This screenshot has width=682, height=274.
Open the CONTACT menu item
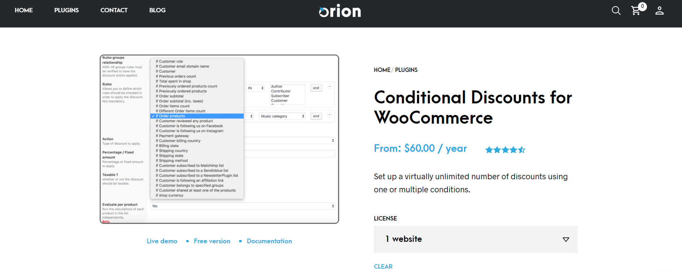[114, 10]
